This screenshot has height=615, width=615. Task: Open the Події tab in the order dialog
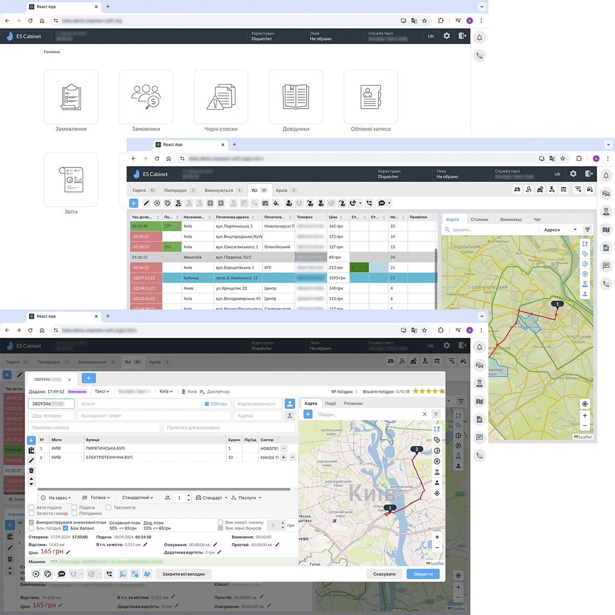click(x=331, y=403)
